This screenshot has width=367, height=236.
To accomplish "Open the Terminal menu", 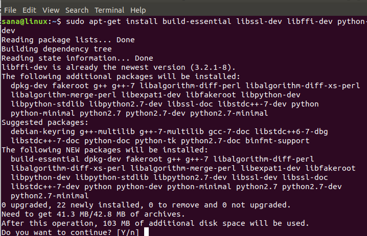I will 109,10.
